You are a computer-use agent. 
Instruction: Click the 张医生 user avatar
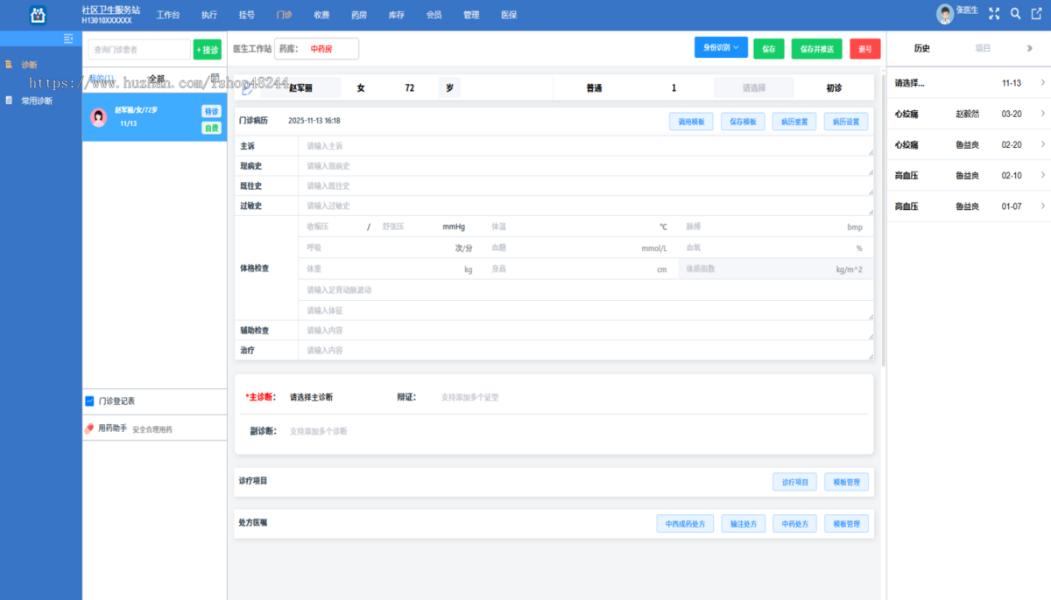[x=945, y=13]
